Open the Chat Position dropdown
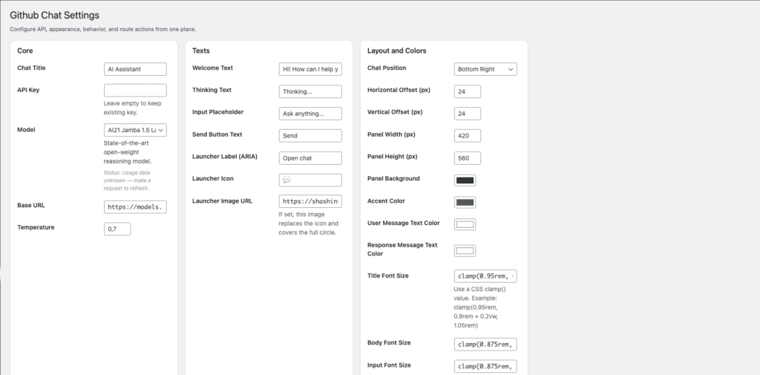 pos(485,69)
